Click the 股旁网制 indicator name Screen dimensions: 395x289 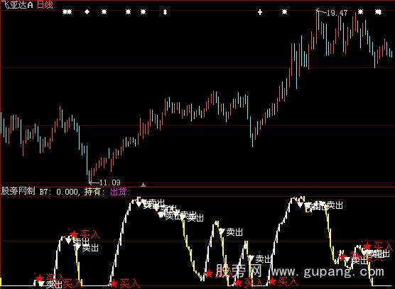[18, 191]
